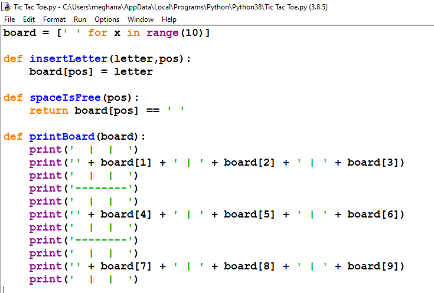
Task: Click the 'in' keyword in first line
Action: coord(133,32)
